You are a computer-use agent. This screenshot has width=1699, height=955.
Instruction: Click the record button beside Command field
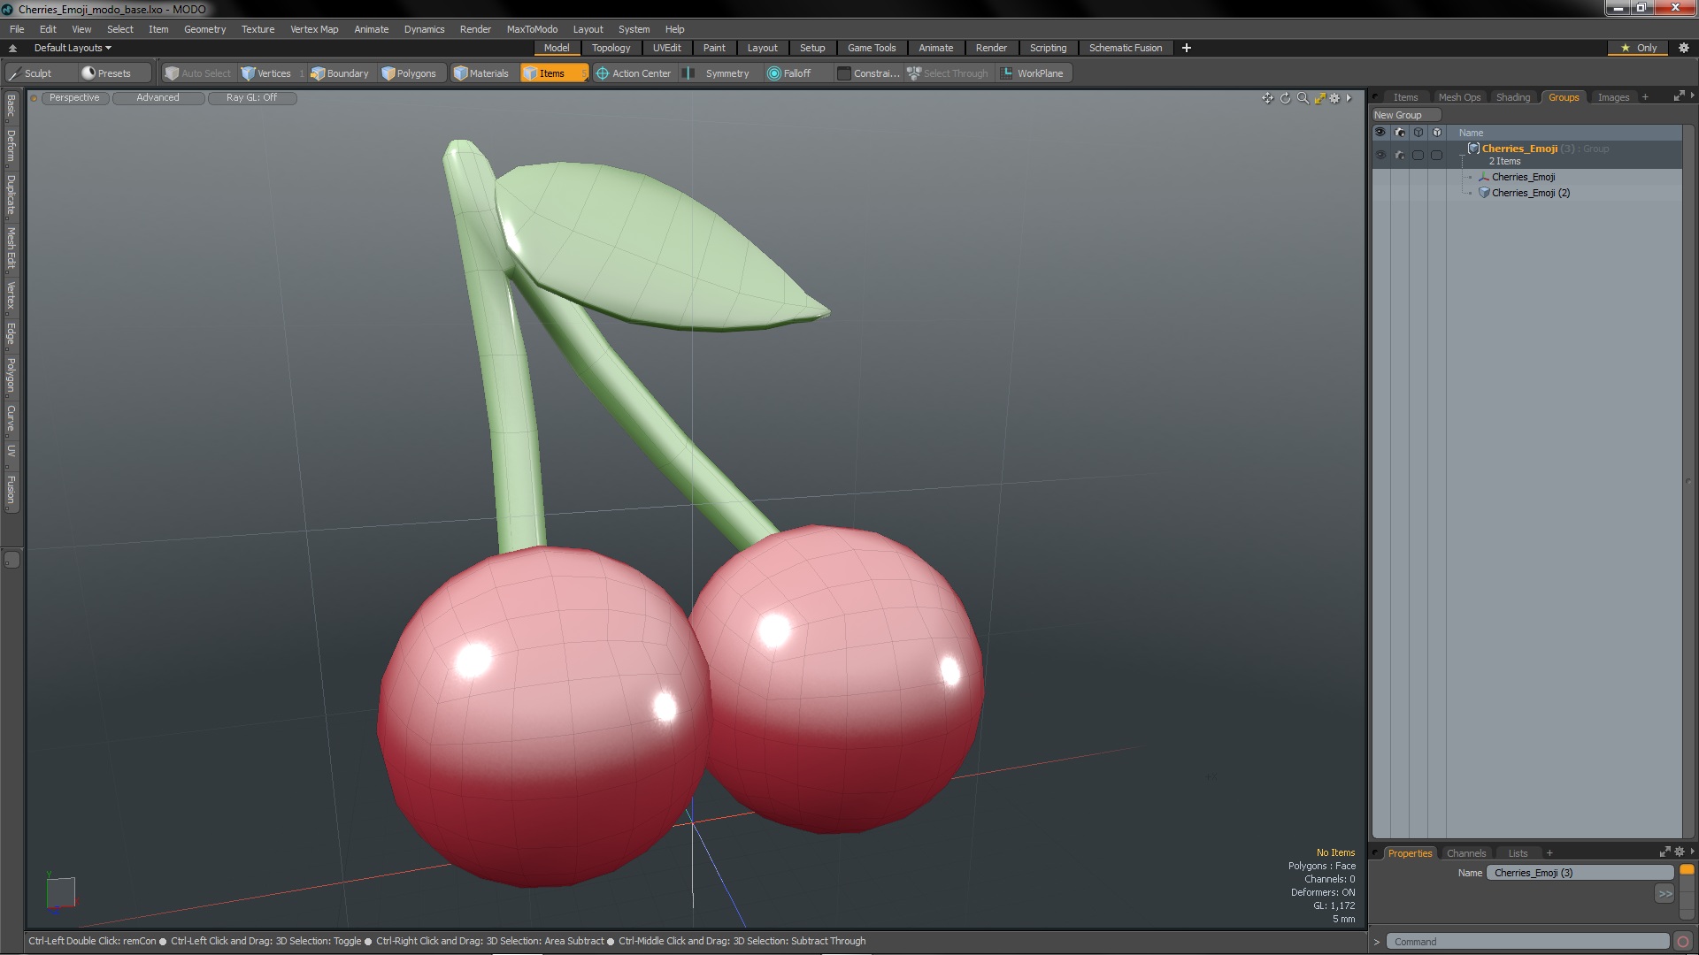1683,942
